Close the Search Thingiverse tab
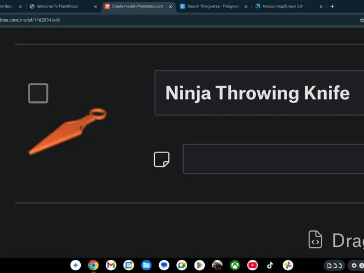The width and height of the screenshot is (364, 273). 246,6
